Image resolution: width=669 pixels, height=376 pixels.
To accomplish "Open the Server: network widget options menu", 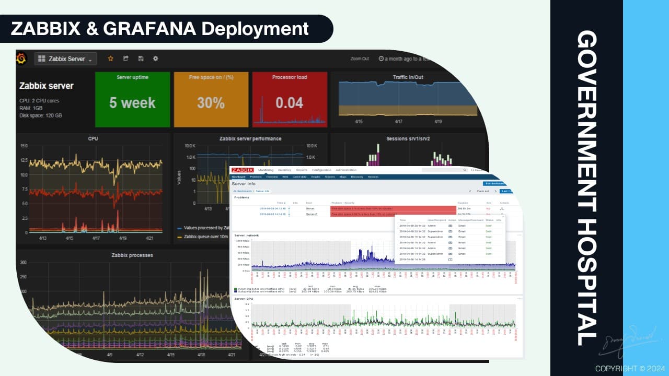I will (520, 235).
